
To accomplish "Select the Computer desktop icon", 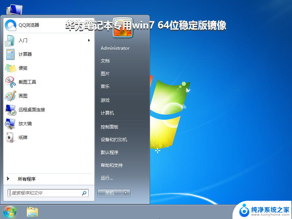I will 14,9.
